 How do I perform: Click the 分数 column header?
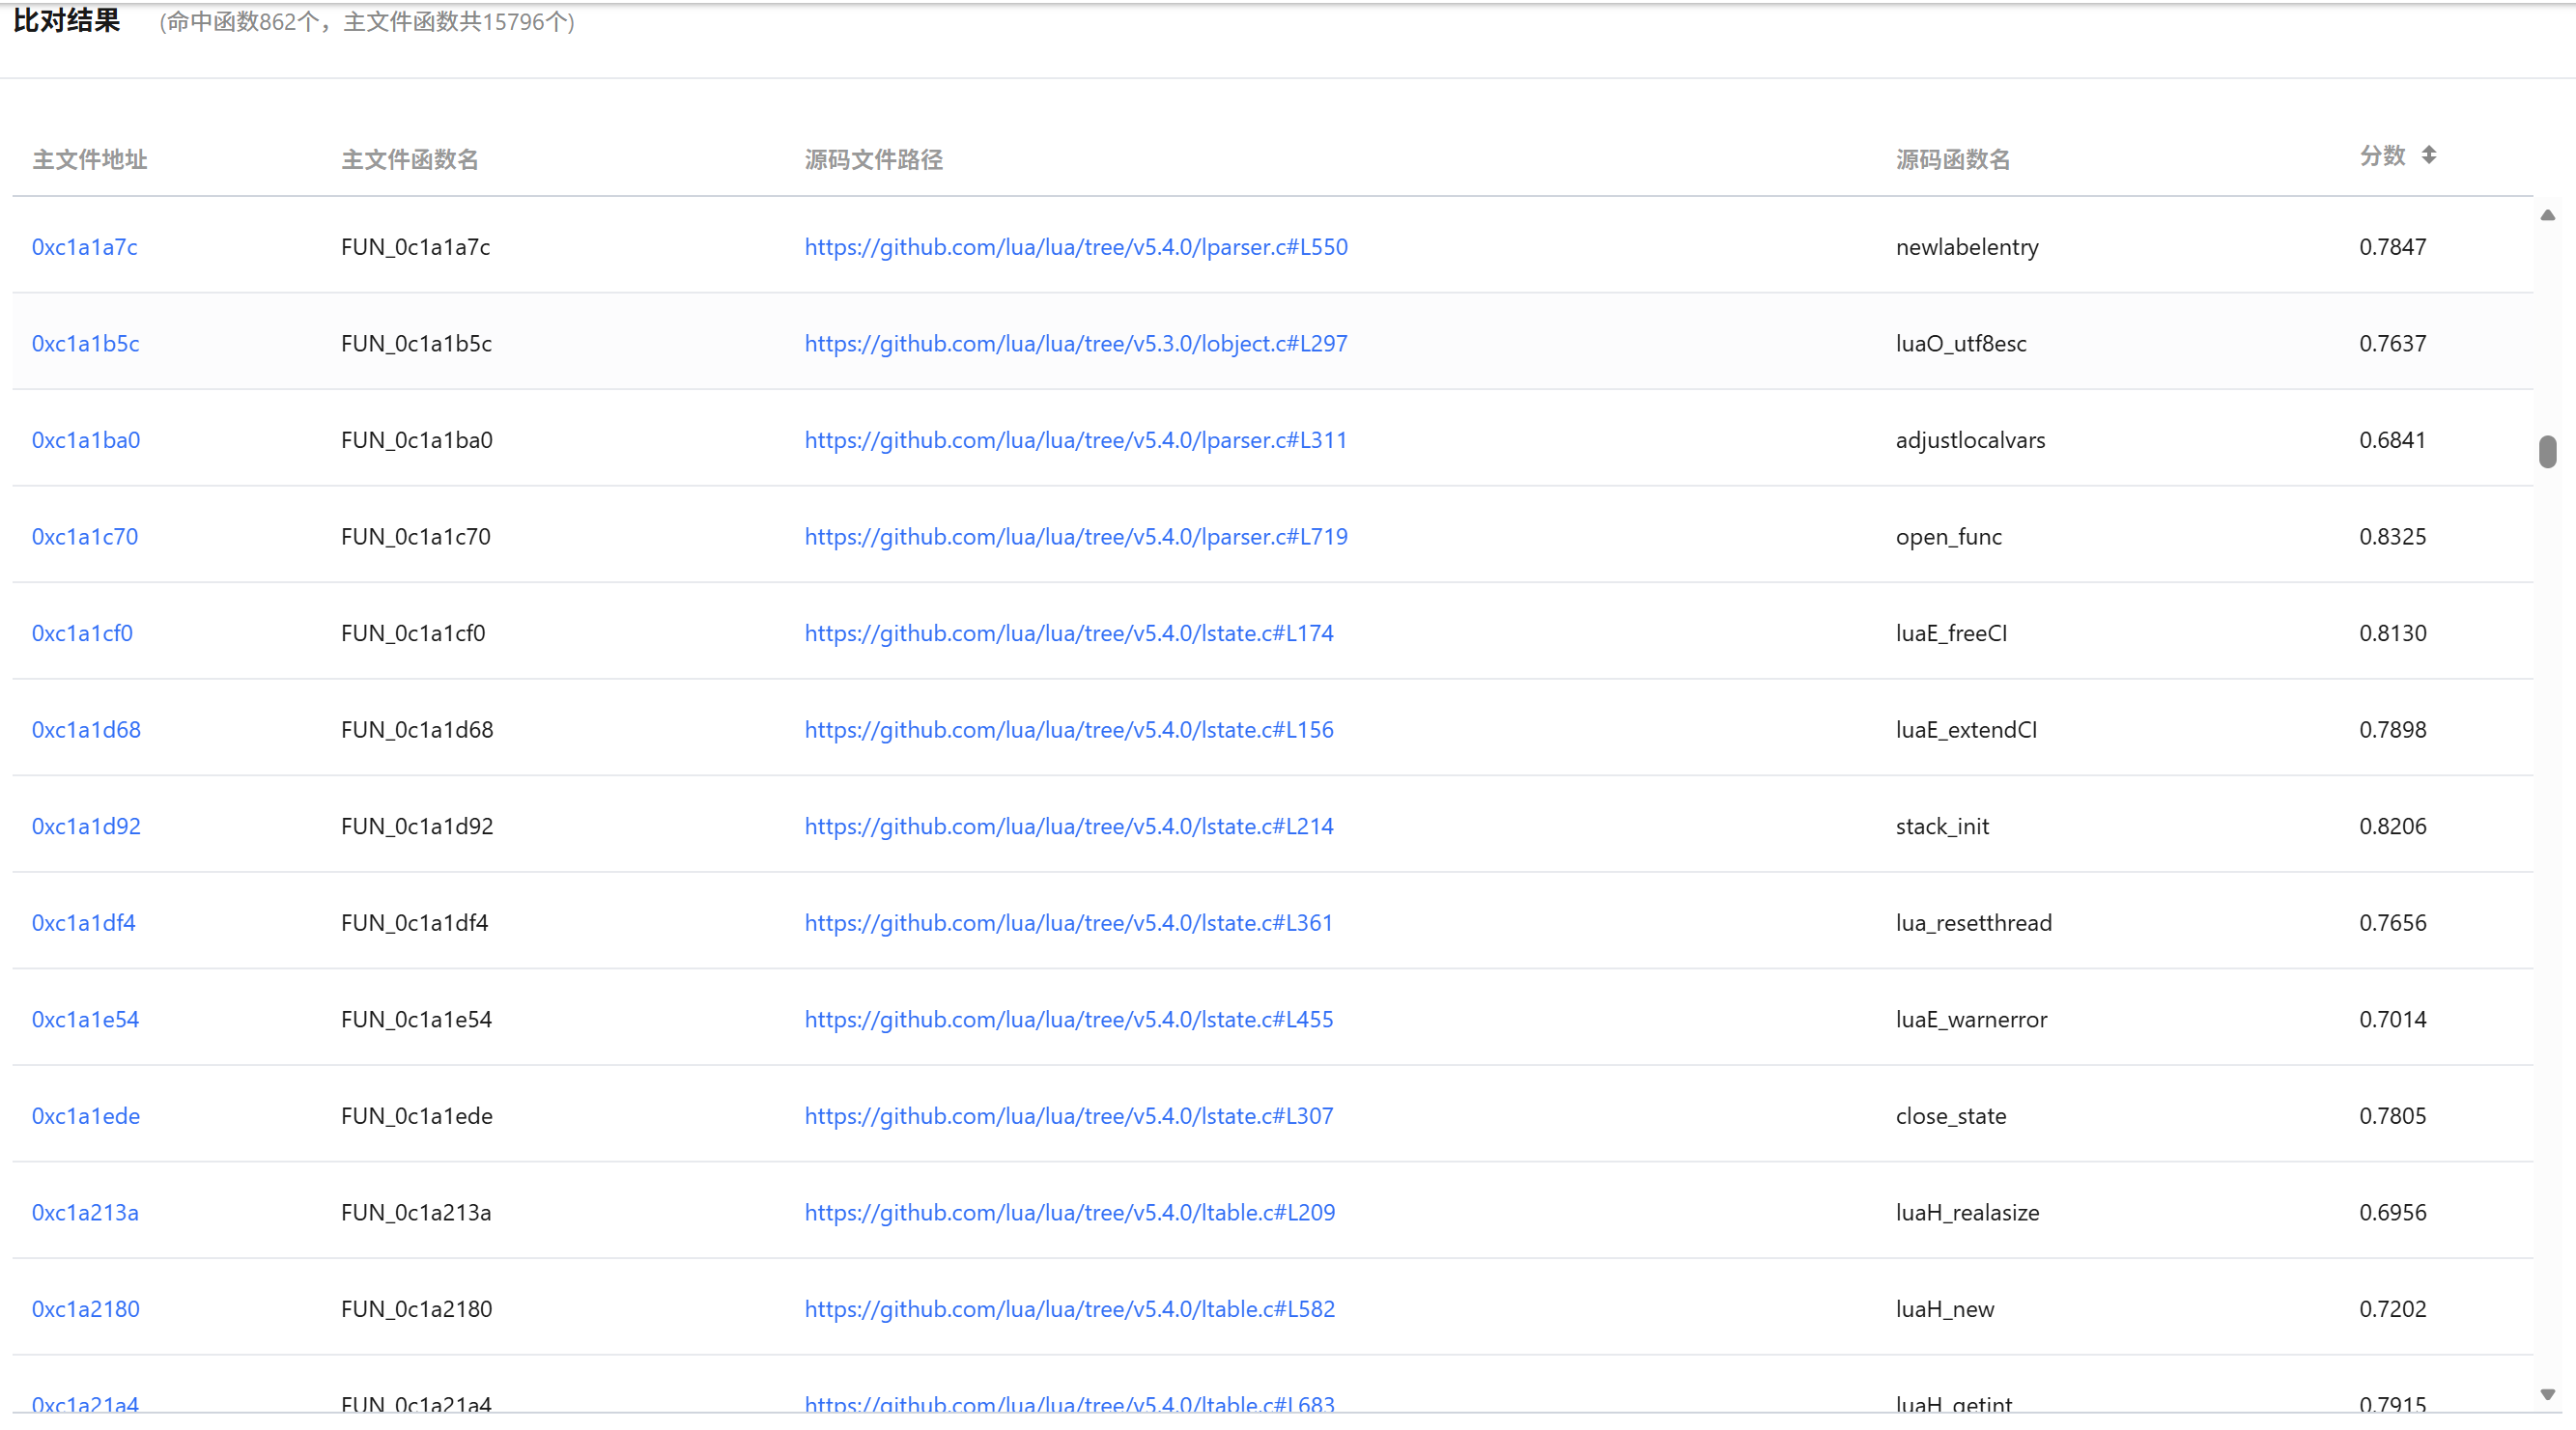click(x=2382, y=156)
